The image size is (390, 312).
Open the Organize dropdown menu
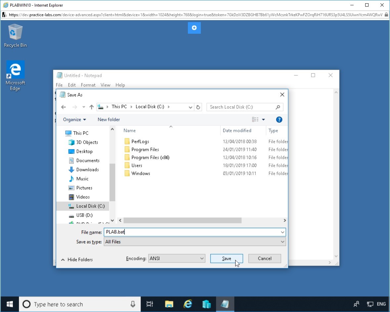pos(74,120)
